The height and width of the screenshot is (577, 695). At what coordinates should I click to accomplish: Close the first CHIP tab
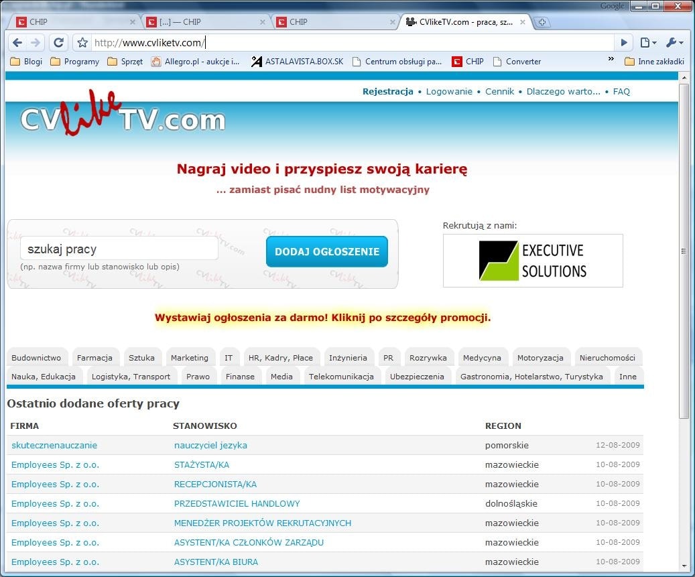(133, 21)
